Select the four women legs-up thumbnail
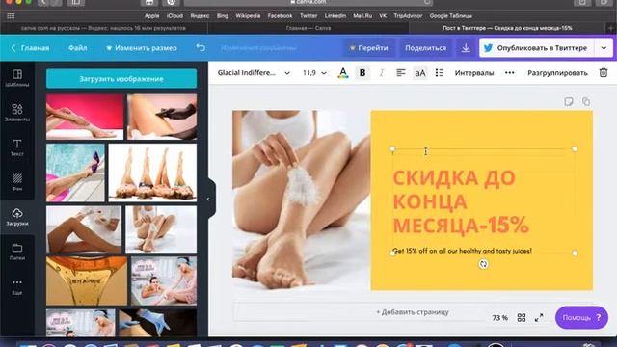This screenshot has width=617, height=347. coord(152,173)
